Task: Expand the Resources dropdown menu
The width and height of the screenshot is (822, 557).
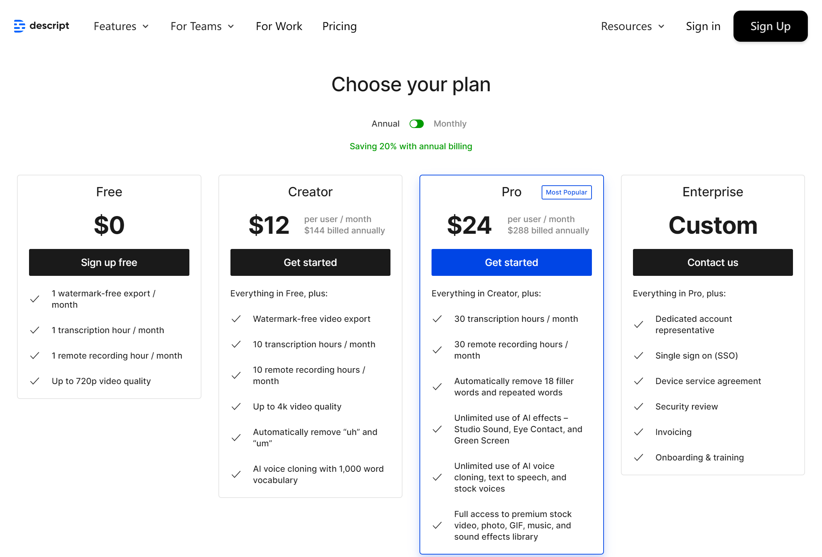Action: (633, 26)
